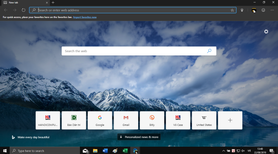Open the Bitly quick link tile
The width and height of the screenshot is (278, 154).
[152, 120]
